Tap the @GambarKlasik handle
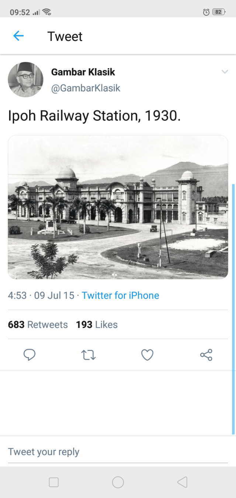Screen dimensions: 236x498 pyautogui.click(x=86, y=88)
